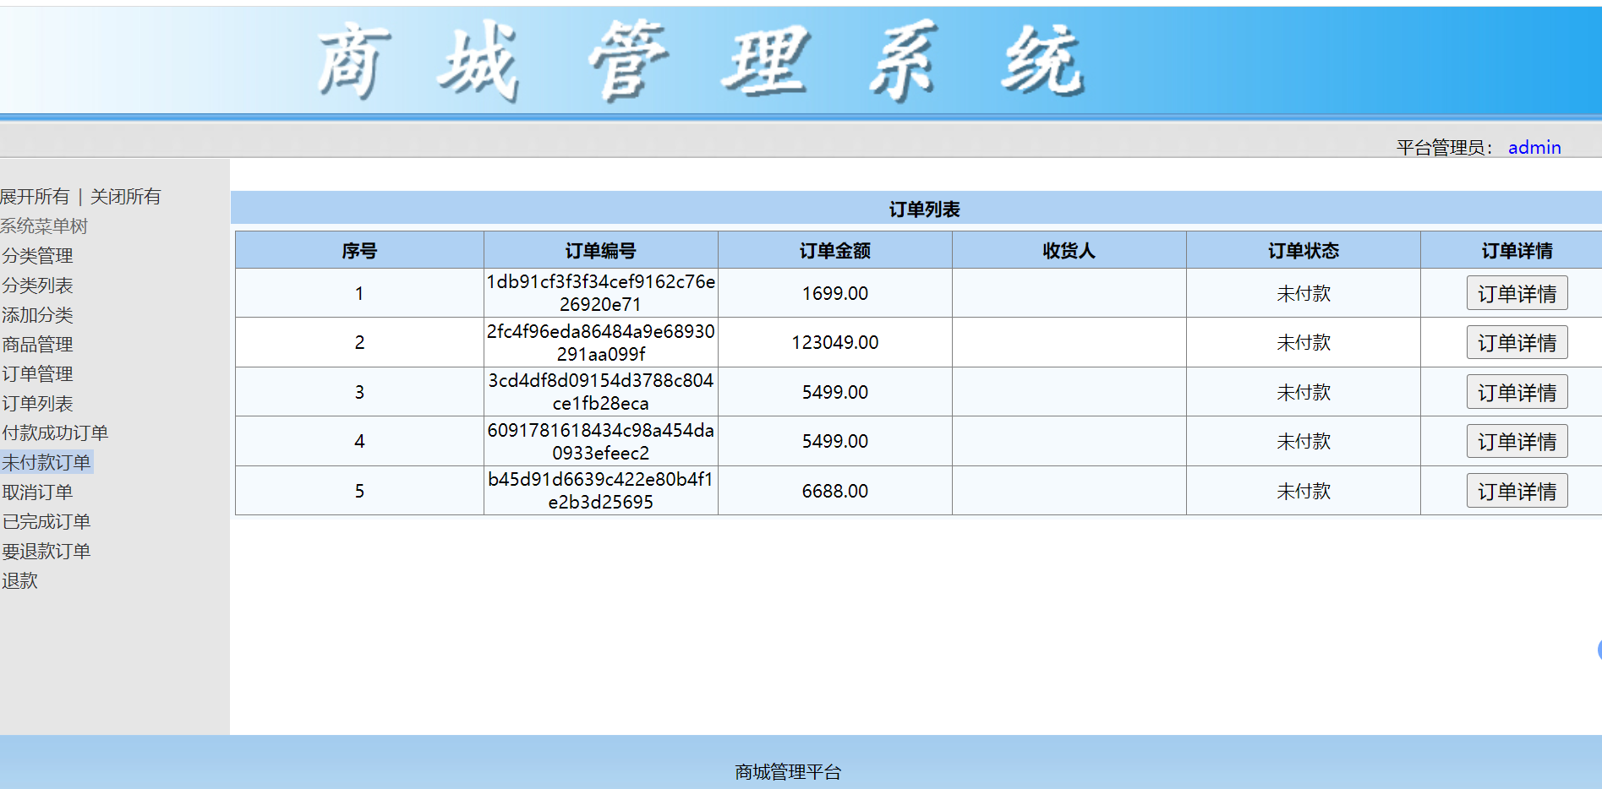Select 添加分类 in the sidebar
The height and width of the screenshot is (789, 1602).
coord(37,315)
